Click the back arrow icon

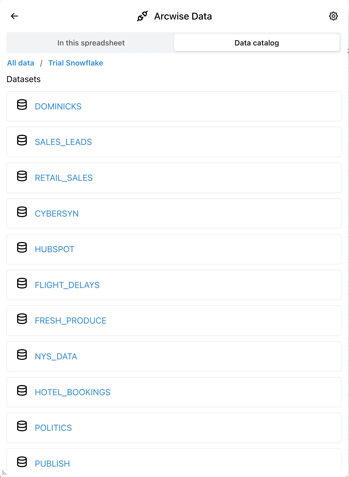[x=14, y=16]
